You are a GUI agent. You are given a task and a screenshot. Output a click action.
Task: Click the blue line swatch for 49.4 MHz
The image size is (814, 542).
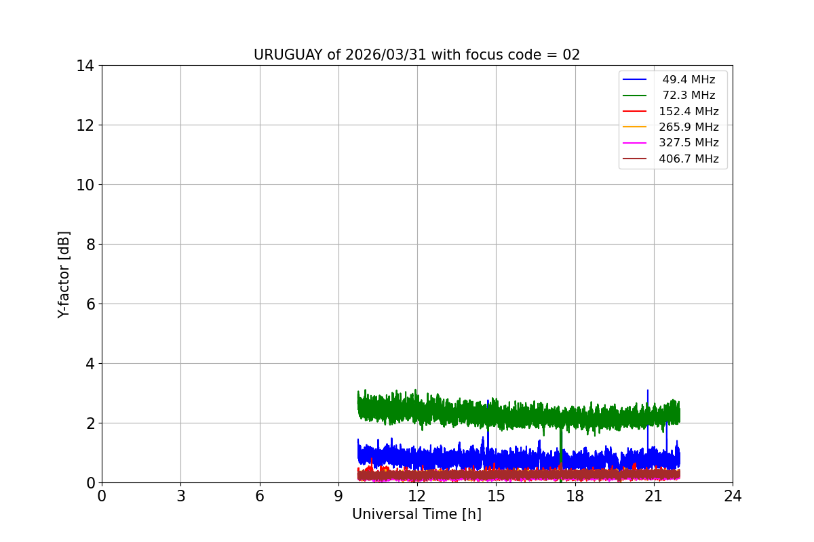click(635, 80)
